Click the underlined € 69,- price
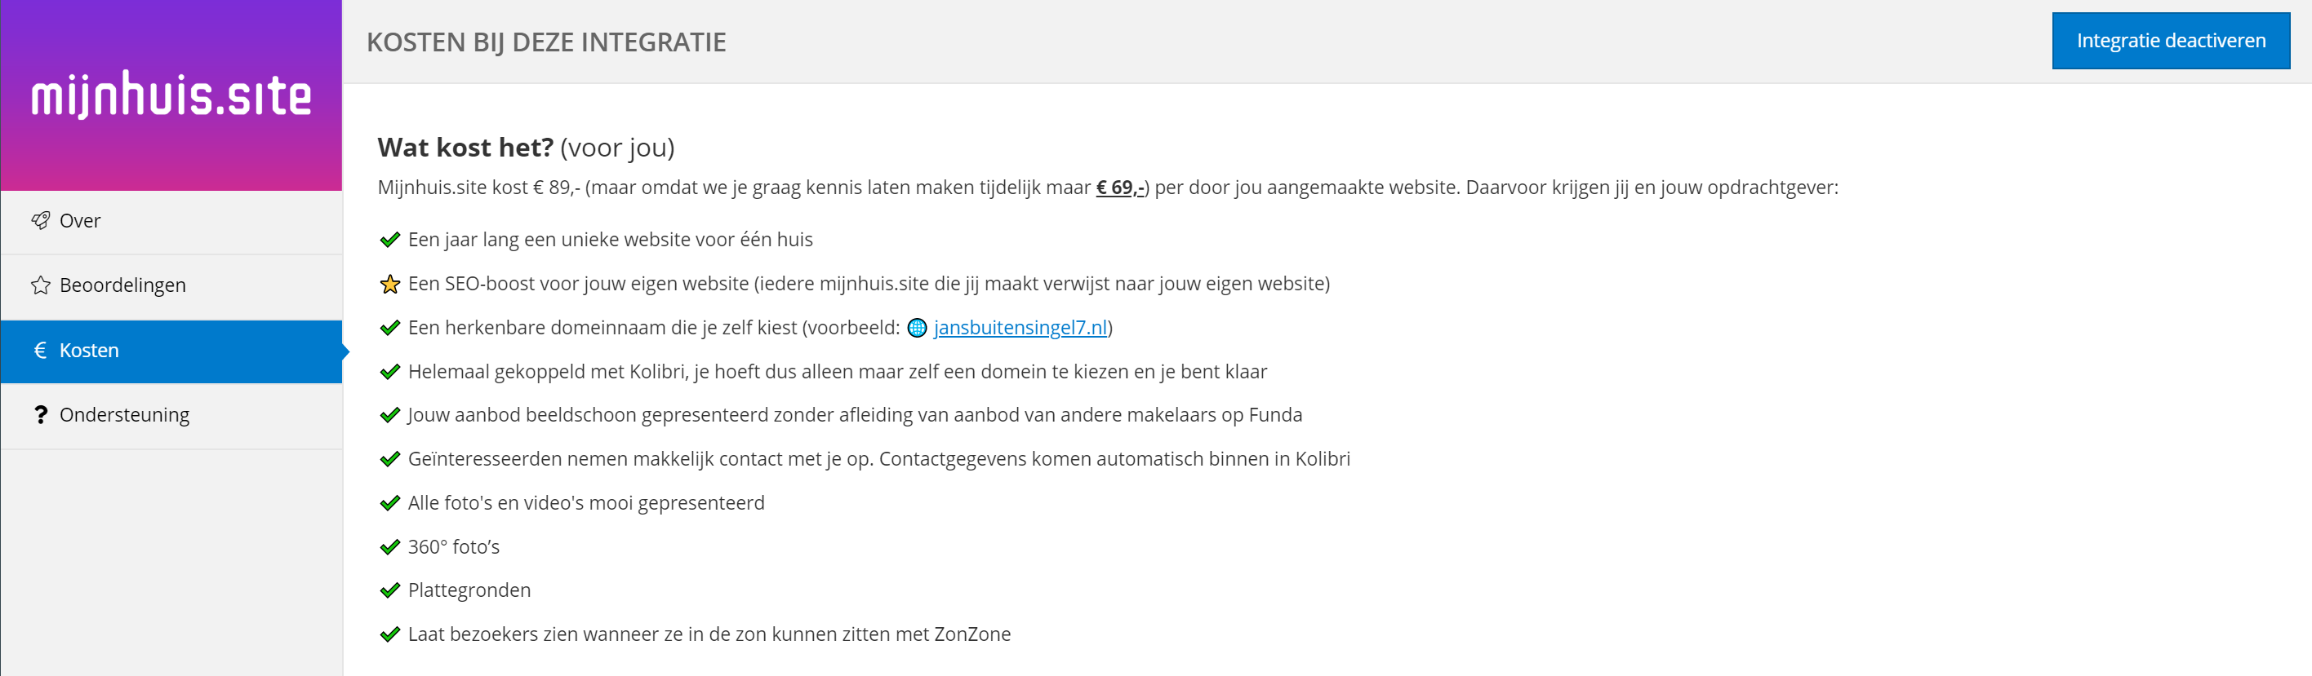The height and width of the screenshot is (676, 2312). [x=1119, y=188]
